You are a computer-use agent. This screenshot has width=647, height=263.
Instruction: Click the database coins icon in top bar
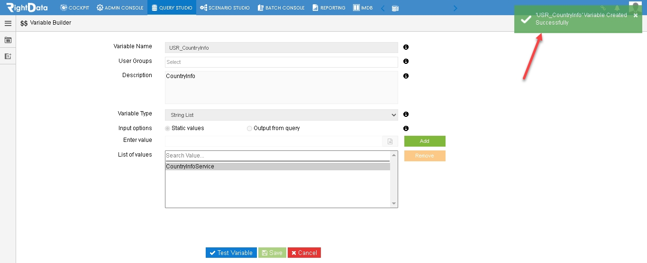tap(395, 8)
